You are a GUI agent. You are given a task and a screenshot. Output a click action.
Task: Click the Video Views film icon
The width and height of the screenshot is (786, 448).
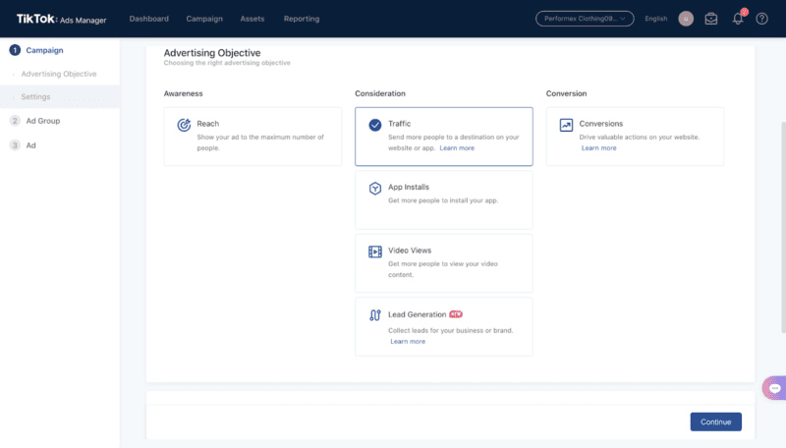tap(374, 252)
